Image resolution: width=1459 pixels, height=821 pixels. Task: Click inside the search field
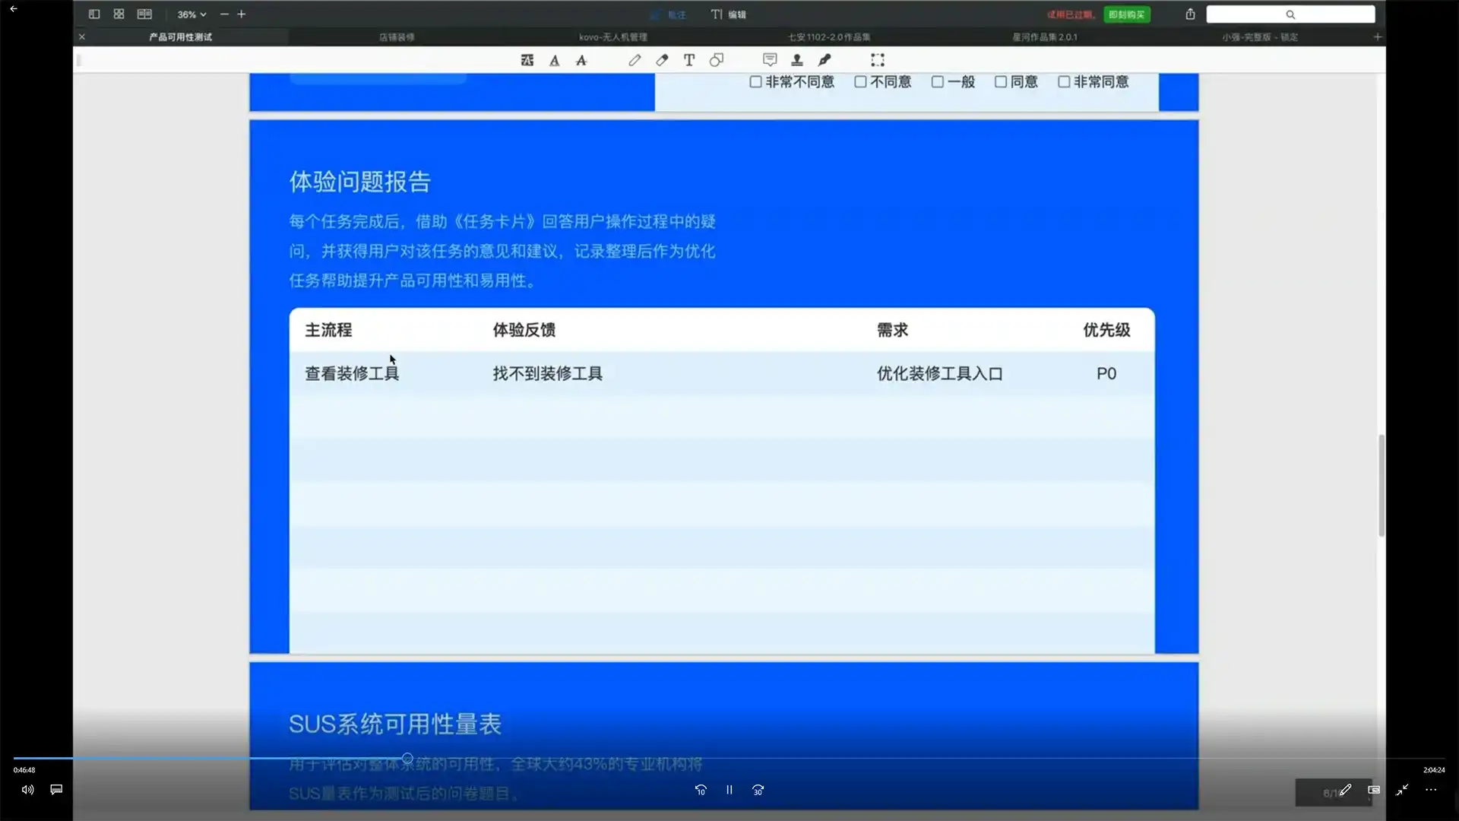1291,14
